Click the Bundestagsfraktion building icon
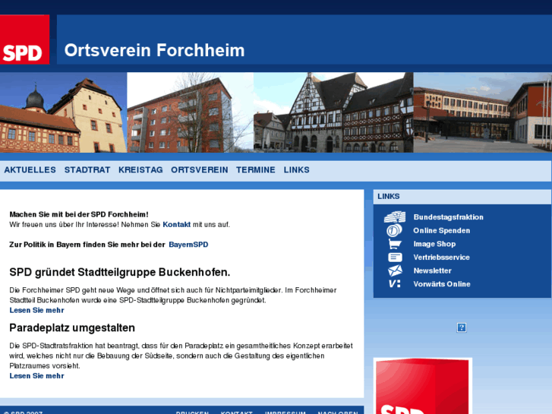The width and height of the screenshot is (552, 414). pos(395,216)
